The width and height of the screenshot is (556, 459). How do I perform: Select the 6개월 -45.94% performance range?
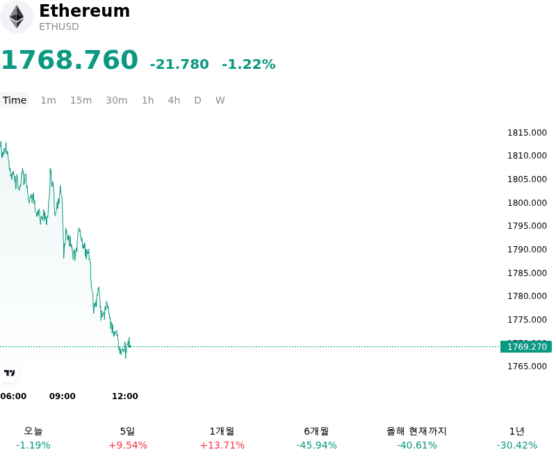pos(316,438)
